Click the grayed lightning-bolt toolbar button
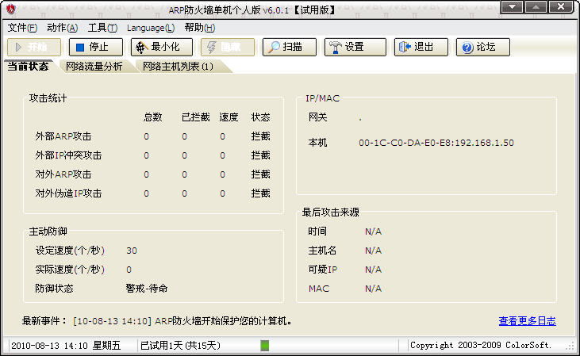The height and width of the screenshot is (356, 580). tap(228, 47)
